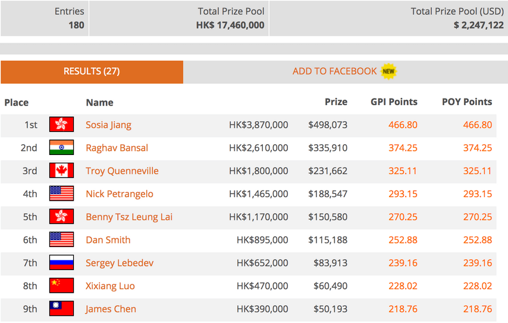The width and height of the screenshot is (508, 323).
Task: Open Benny Tsz Leung Lai's profile
Action: pyautogui.click(x=129, y=217)
